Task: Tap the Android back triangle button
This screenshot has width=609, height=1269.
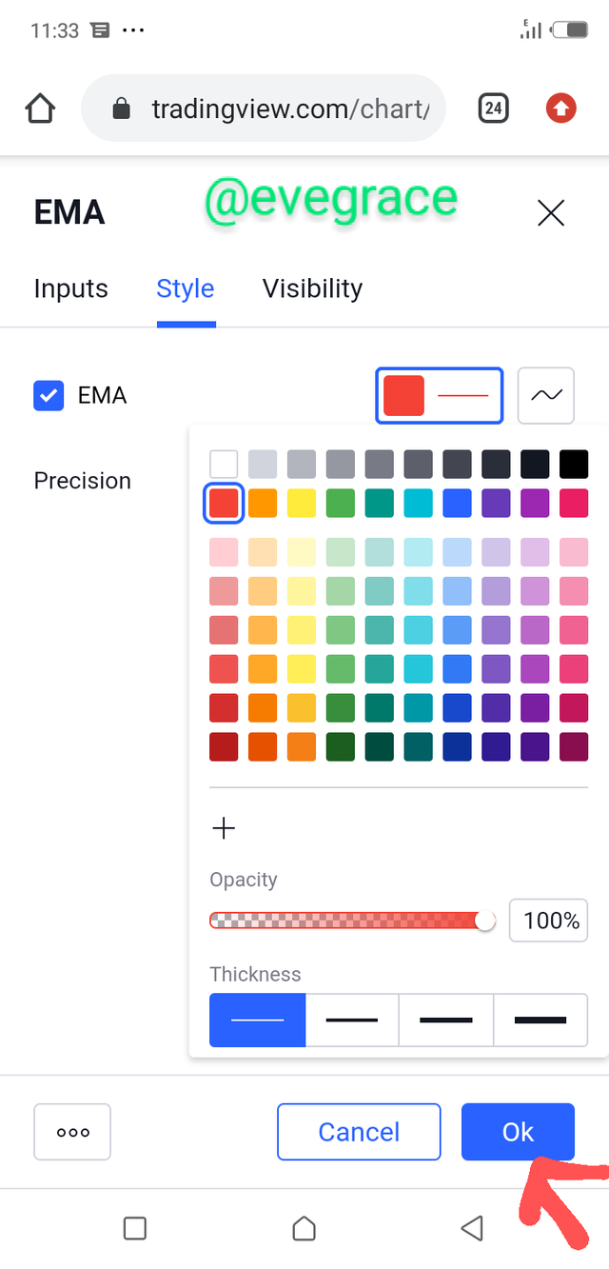Action: [x=472, y=1228]
